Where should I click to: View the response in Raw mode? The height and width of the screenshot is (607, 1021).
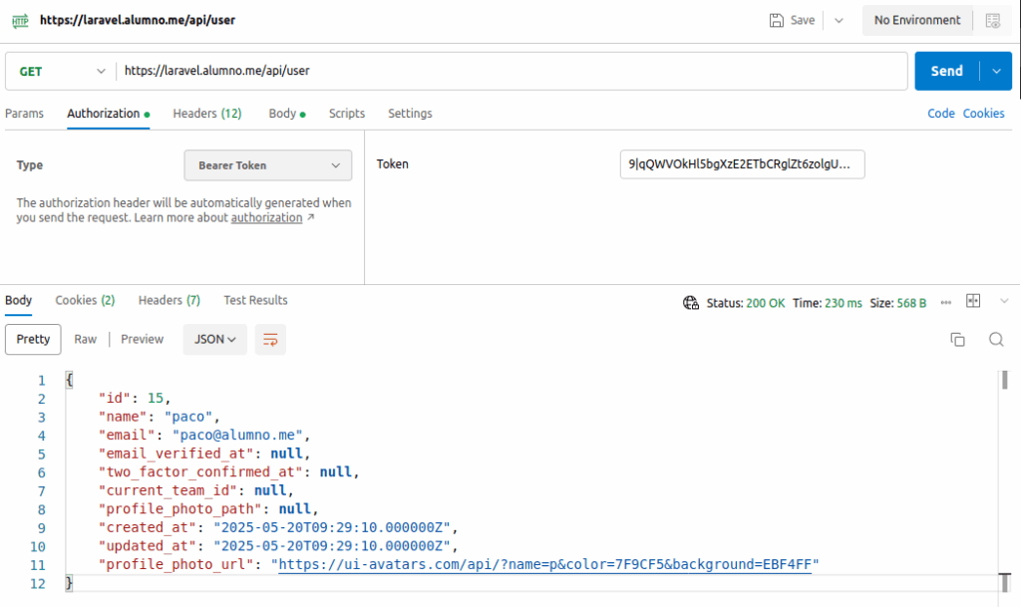(85, 339)
